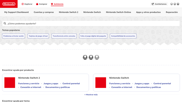Click the Explorar compass icon
Viewport: 182px width, 102px height.
23,4
